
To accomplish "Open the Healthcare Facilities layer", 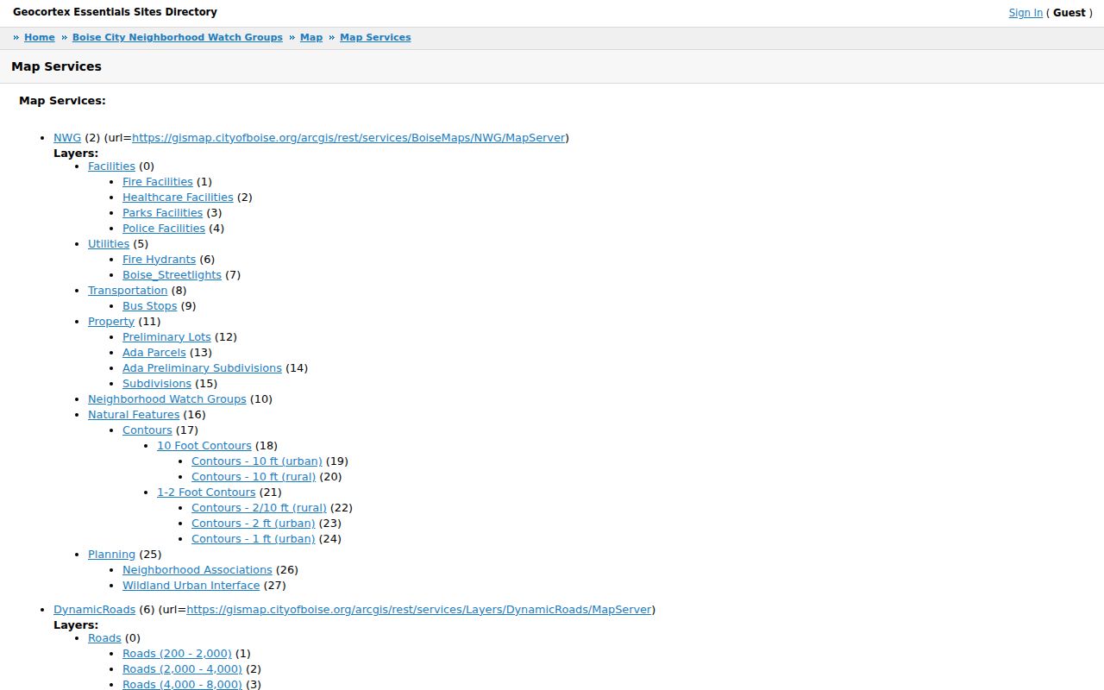I will tap(178, 198).
